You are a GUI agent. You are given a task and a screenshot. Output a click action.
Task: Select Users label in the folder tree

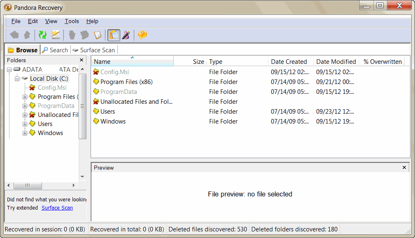pos(45,124)
